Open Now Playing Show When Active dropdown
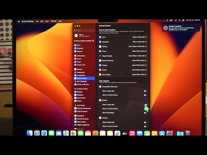This screenshot has height=155, width=207. click(x=139, y=75)
